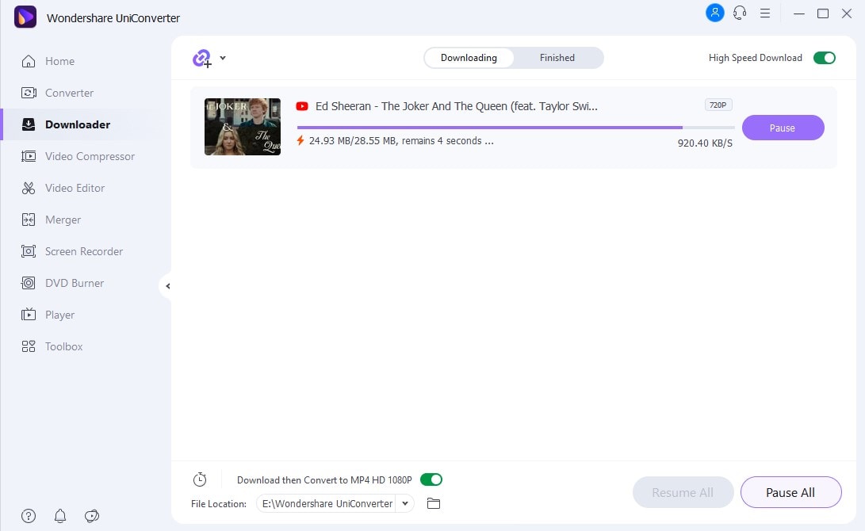Open the Converter section
The height and width of the screenshot is (531, 865).
[57, 93]
